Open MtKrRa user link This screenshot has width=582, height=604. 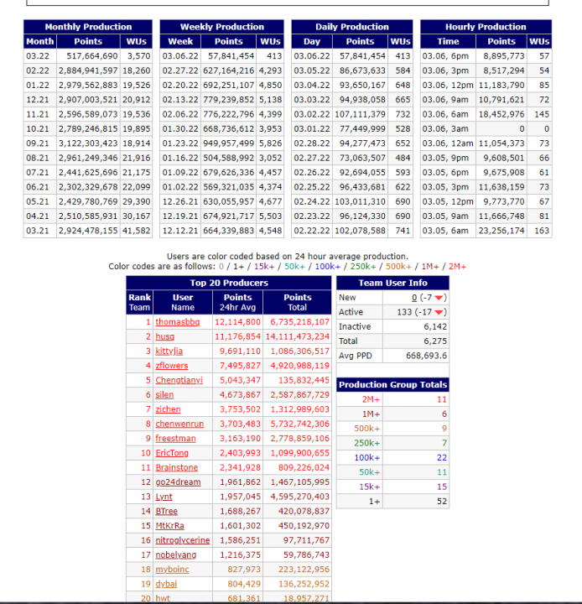point(170,526)
